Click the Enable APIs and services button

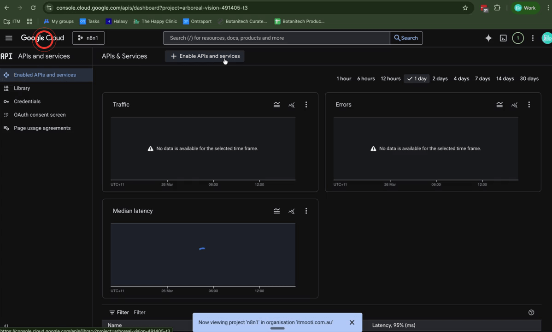tap(204, 56)
